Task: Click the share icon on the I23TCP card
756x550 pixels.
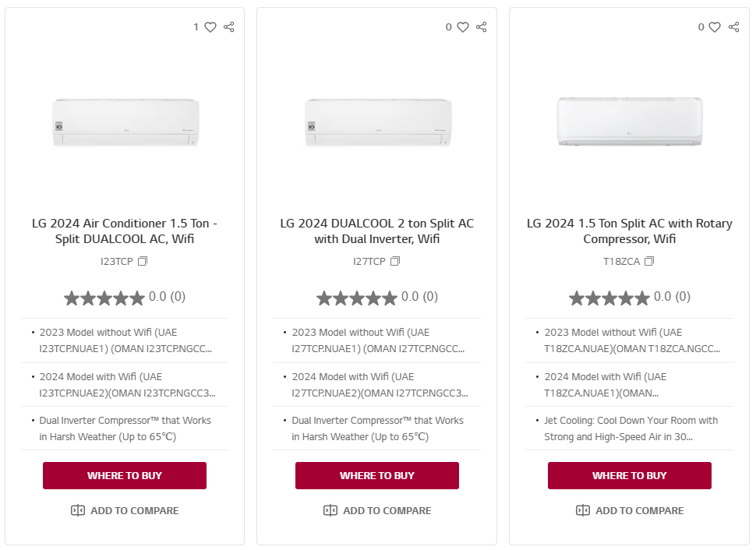Action: (x=229, y=27)
